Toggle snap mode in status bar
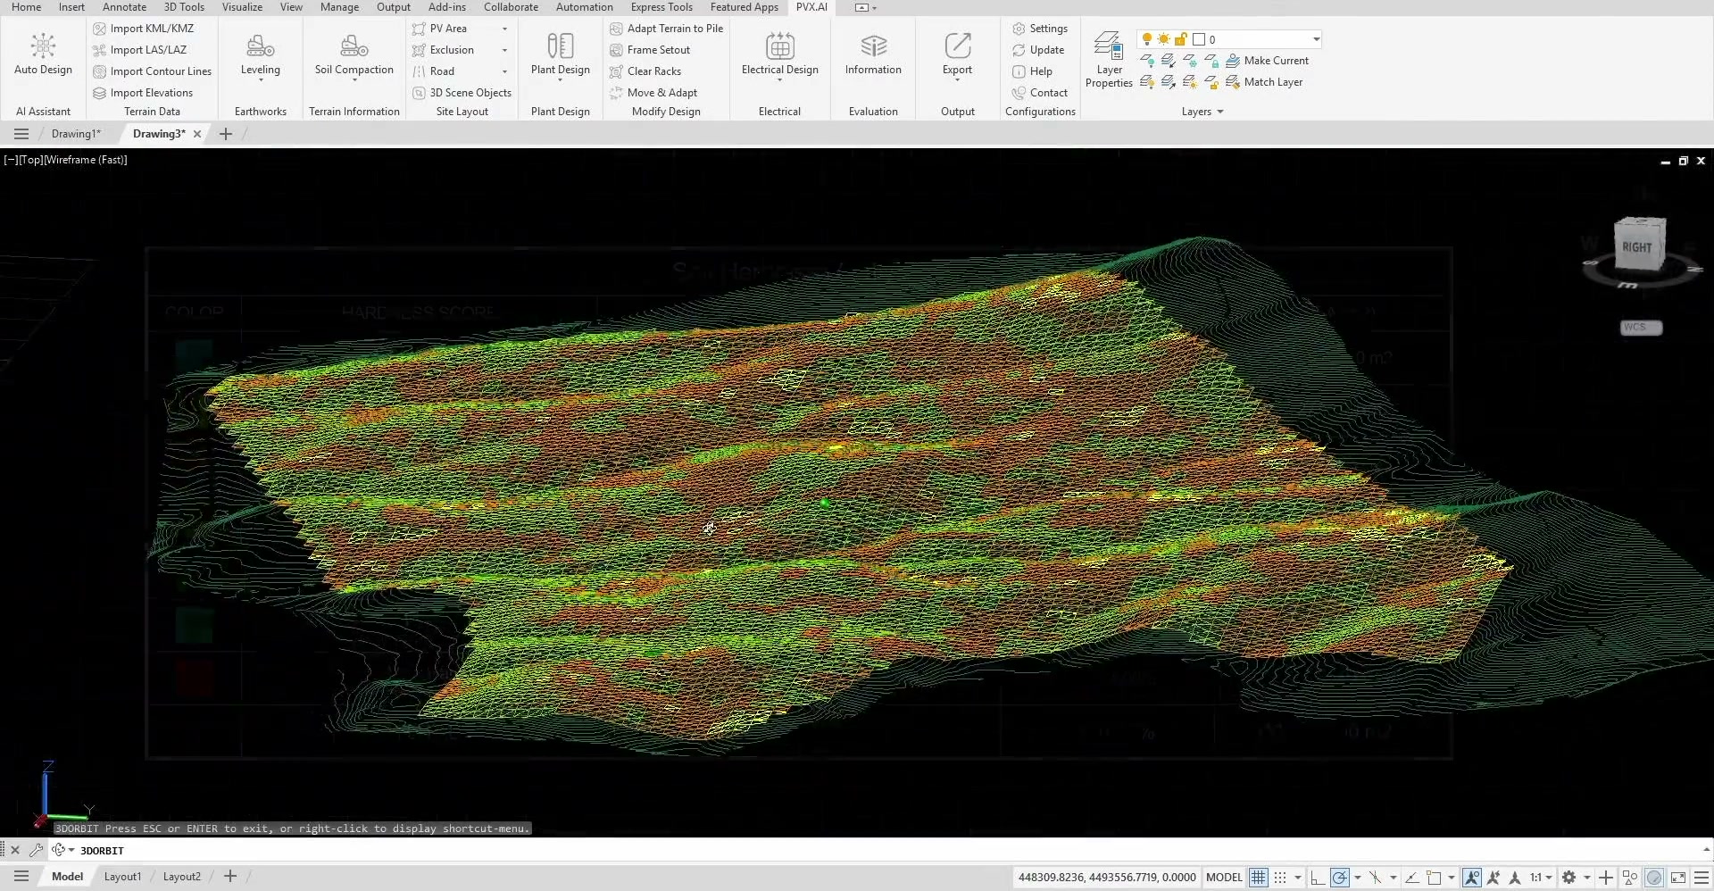The width and height of the screenshot is (1714, 891). pos(1280,878)
